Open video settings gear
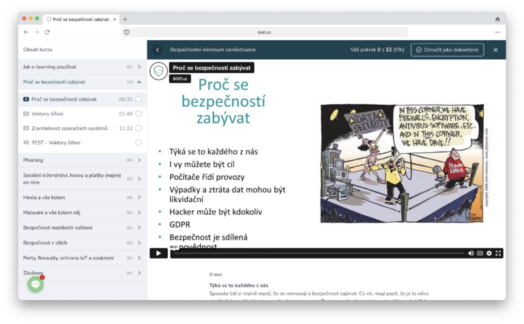The width and height of the screenshot is (524, 324). coord(489,253)
